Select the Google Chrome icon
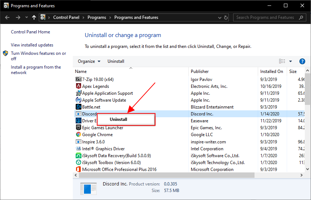This screenshot has height=200, width=311. [79, 135]
